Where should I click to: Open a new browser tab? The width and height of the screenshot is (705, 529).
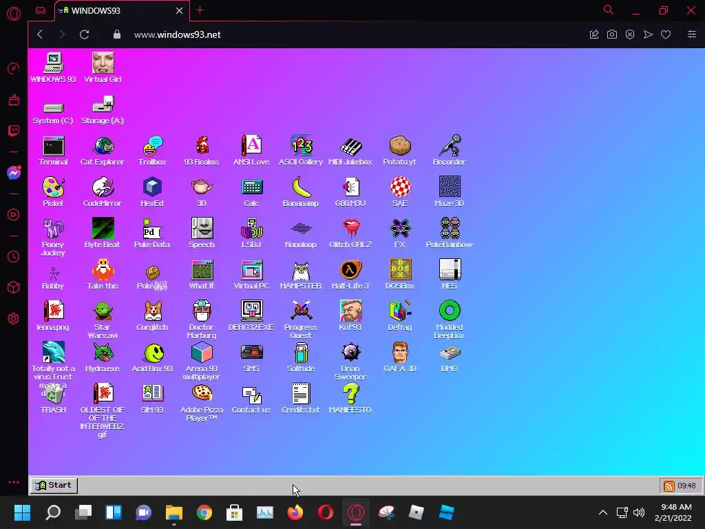tap(200, 10)
